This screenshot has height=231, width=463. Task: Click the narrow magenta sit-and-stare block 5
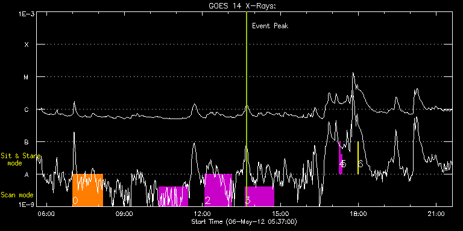pyautogui.click(x=341, y=158)
